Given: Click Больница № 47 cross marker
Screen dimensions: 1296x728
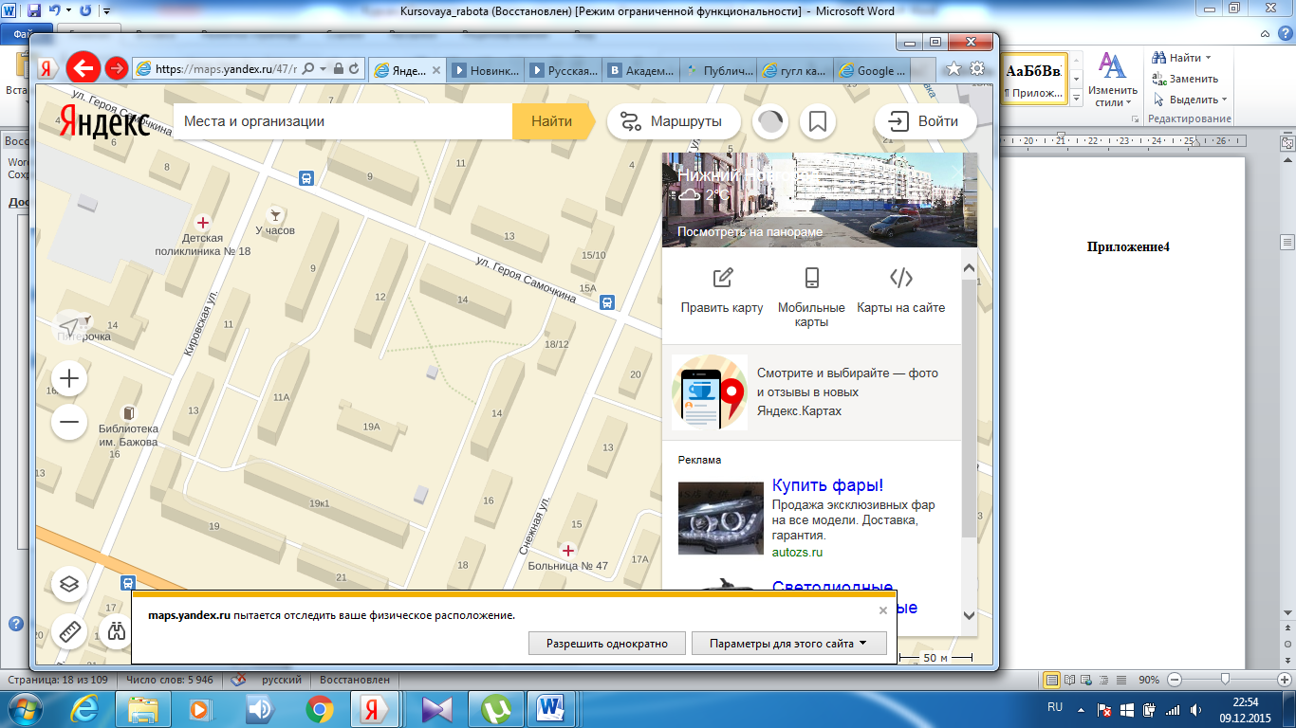Looking at the screenshot, I should (568, 550).
